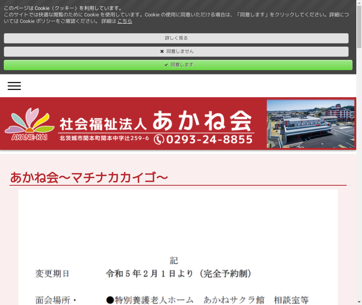This screenshot has height=305, width=362.
Task: Open the hamburger navigation menu
Action: (x=14, y=86)
